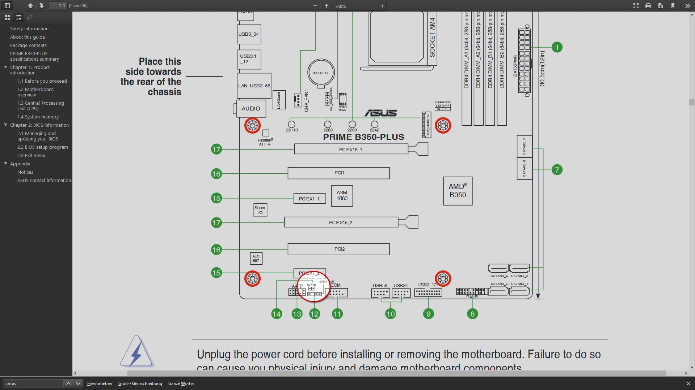Screen dimensions: 695x390
Task: Open Notices outline entry
Action: click(x=25, y=172)
